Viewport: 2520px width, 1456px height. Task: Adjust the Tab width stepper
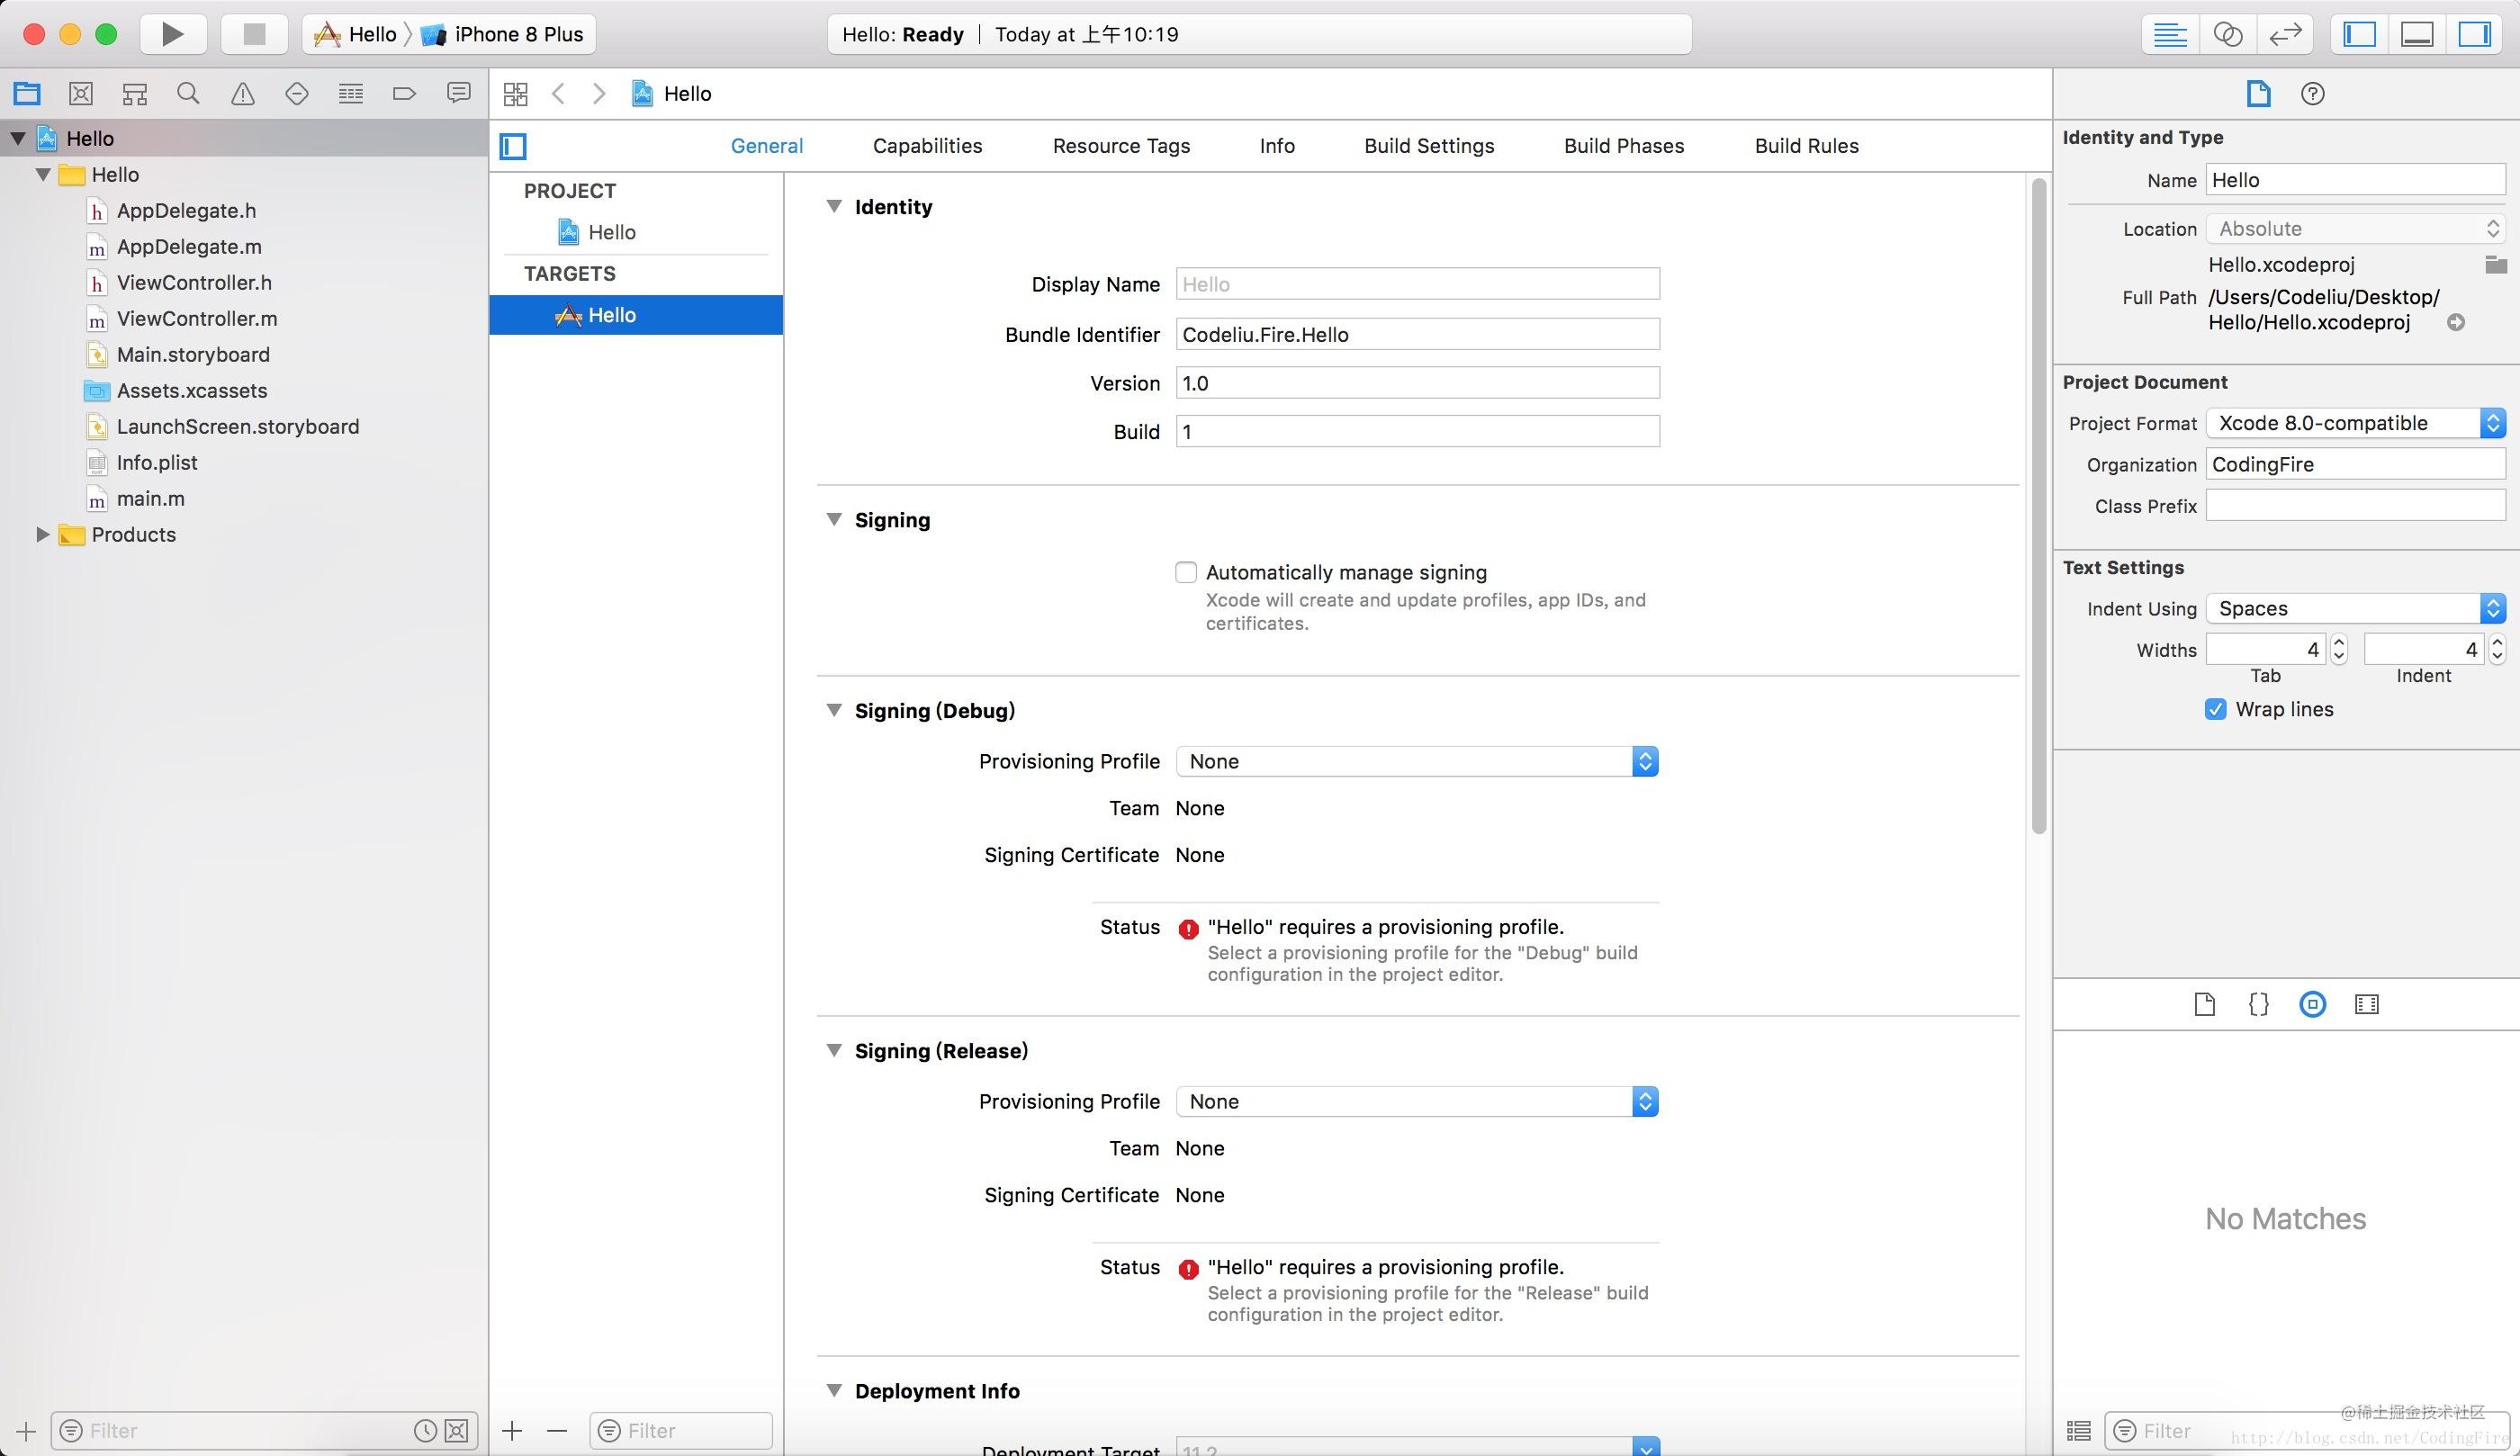pos(2339,649)
